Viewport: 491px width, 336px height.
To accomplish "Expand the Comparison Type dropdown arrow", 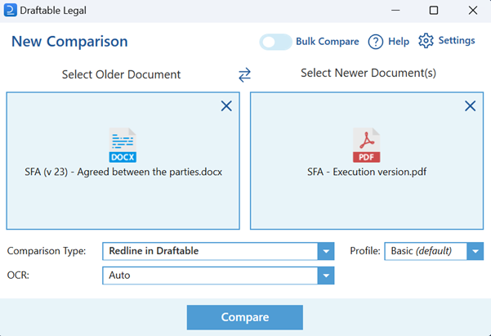I will pyautogui.click(x=326, y=251).
